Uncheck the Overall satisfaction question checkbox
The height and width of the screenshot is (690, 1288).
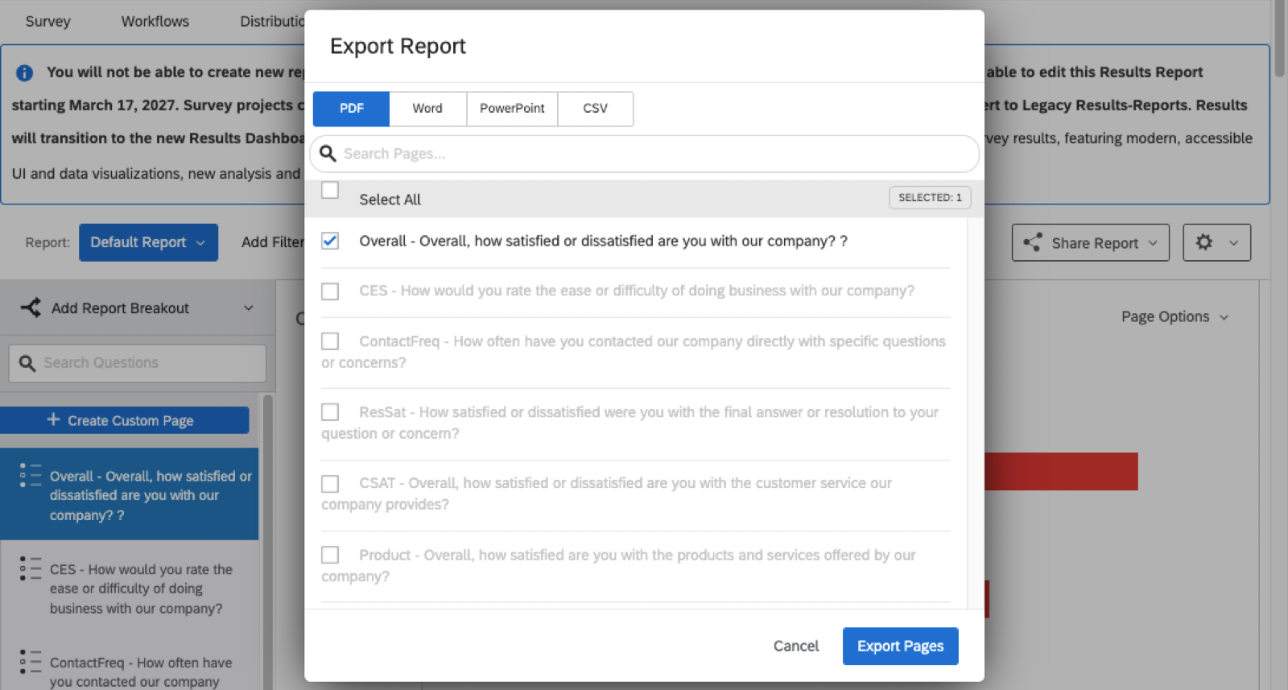coord(330,241)
